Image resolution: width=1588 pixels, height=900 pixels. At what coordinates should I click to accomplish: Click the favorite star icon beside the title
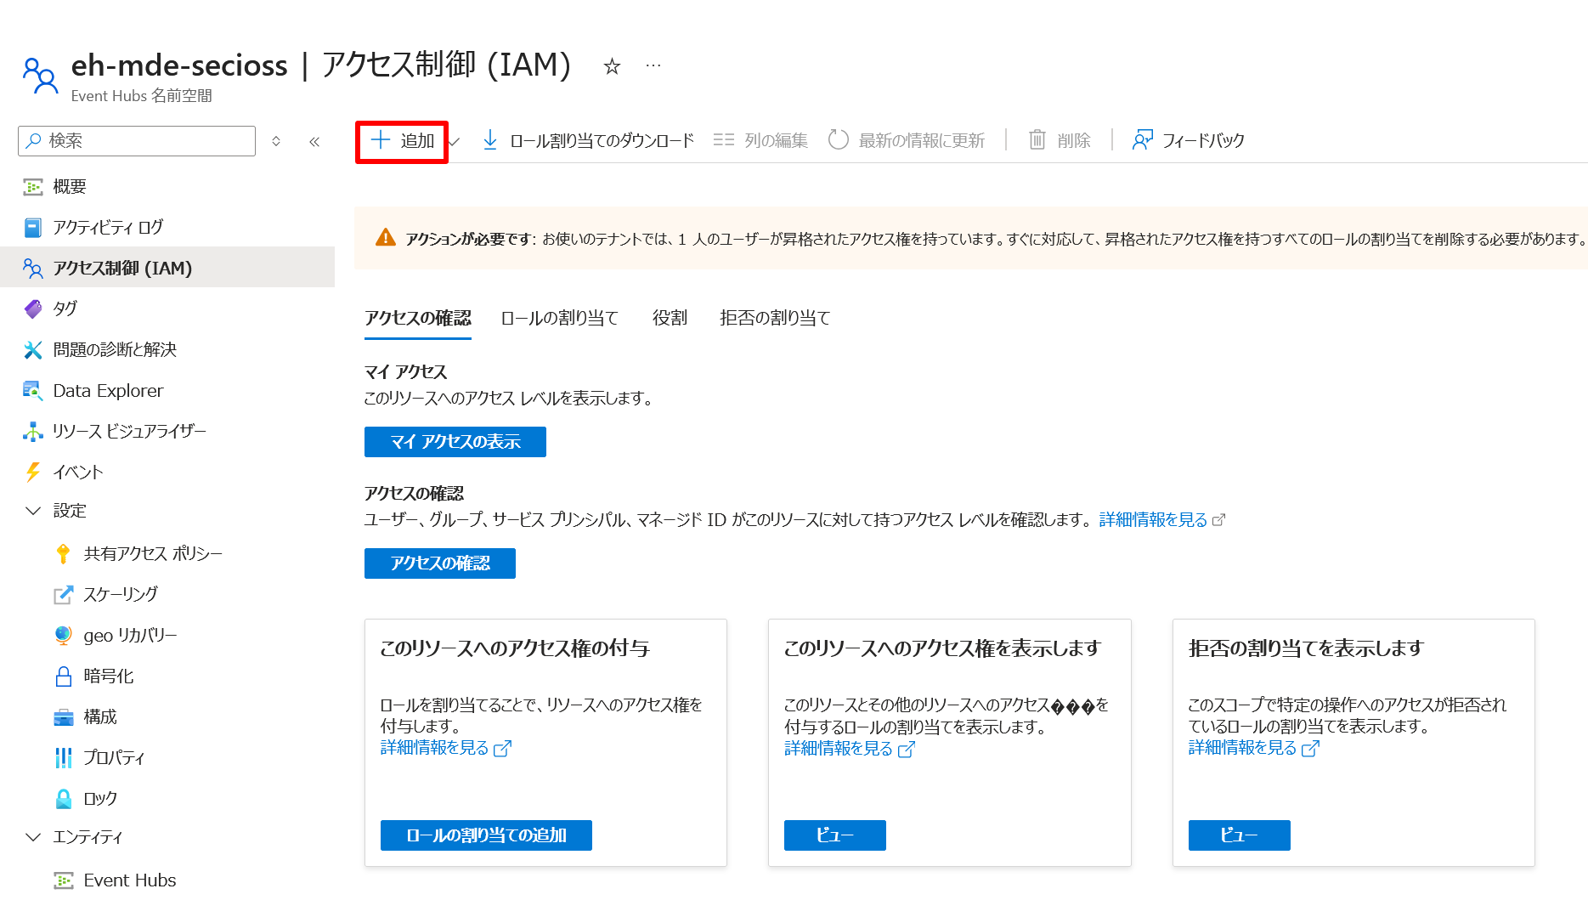tap(612, 66)
